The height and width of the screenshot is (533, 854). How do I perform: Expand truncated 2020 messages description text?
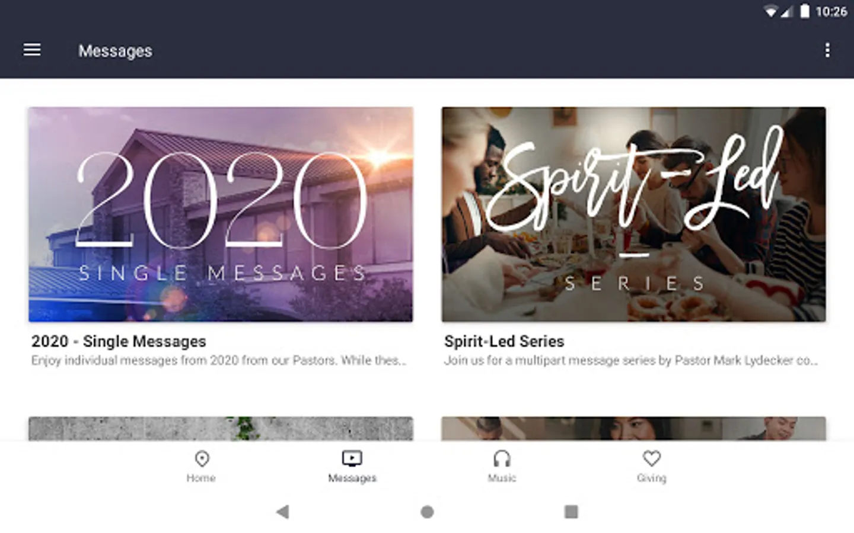coord(219,361)
